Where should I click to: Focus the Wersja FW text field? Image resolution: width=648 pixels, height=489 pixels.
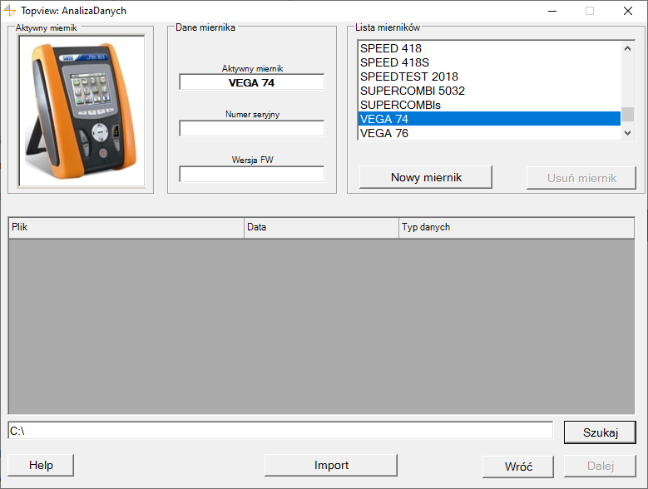[251, 175]
